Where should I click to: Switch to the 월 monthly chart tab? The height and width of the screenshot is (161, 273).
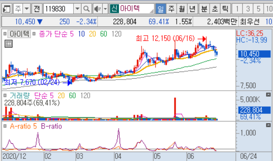coord(182,9)
